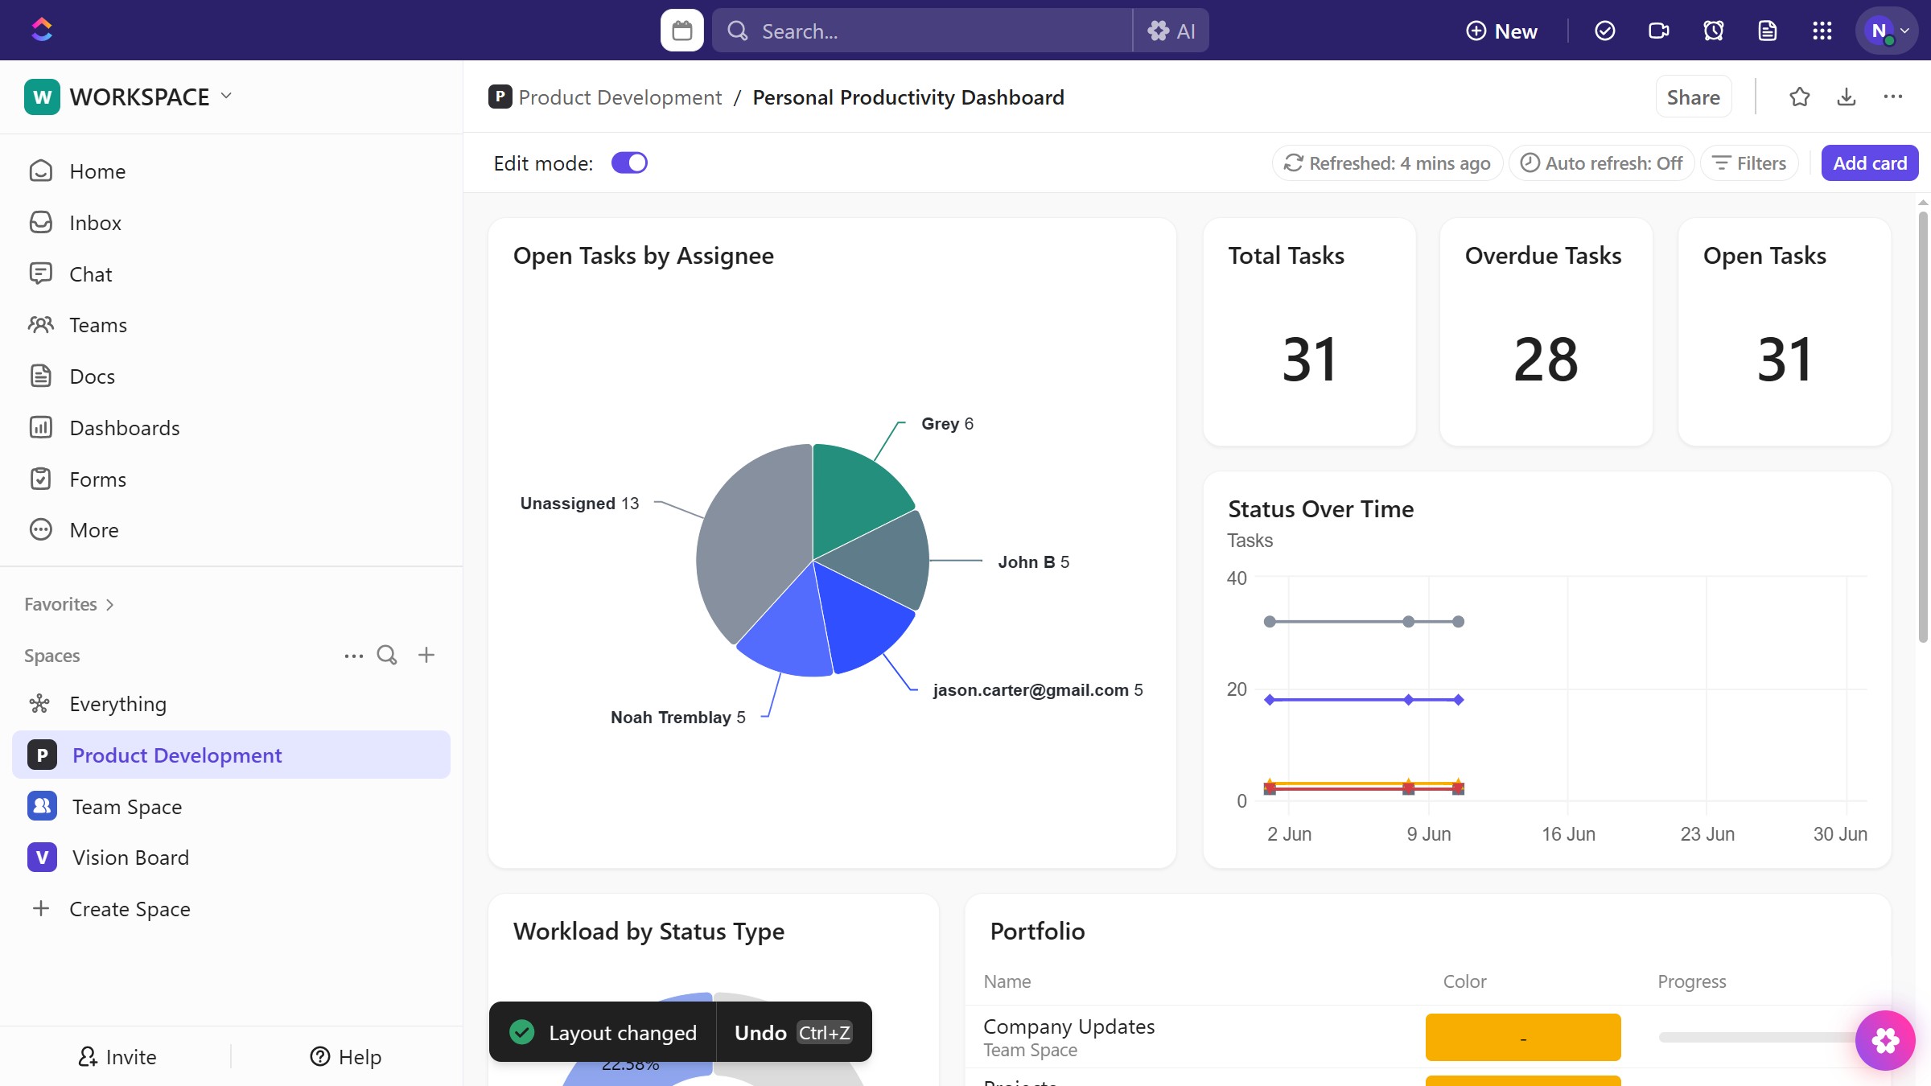
Task: Go to Dashboards in sidebar
Action: pos(124,428)
